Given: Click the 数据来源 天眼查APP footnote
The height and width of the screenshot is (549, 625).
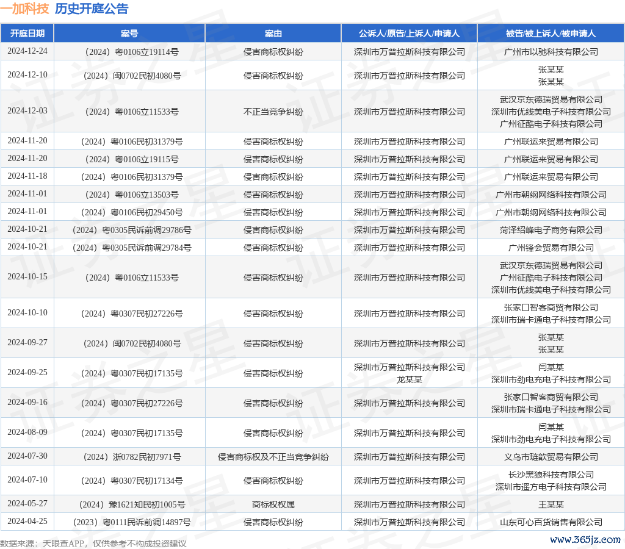Looking at the screenshot, I should pos(93,544).
